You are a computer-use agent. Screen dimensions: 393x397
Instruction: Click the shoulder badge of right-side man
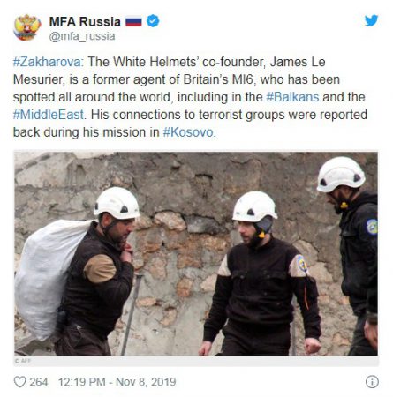[372, 227]
